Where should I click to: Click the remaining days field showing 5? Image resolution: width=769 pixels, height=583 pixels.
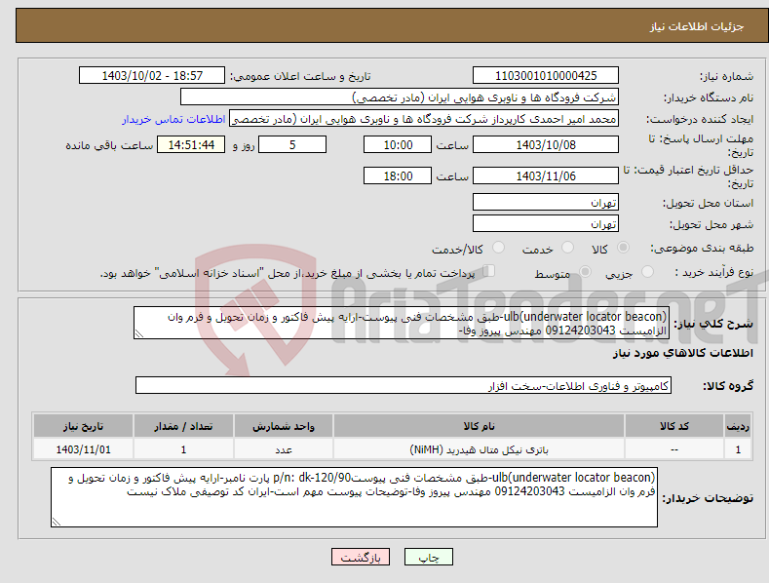pos(292,144)
